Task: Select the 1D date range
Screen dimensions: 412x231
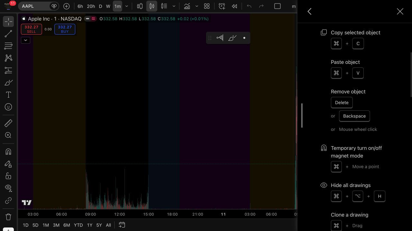Action: coord(25,225)
